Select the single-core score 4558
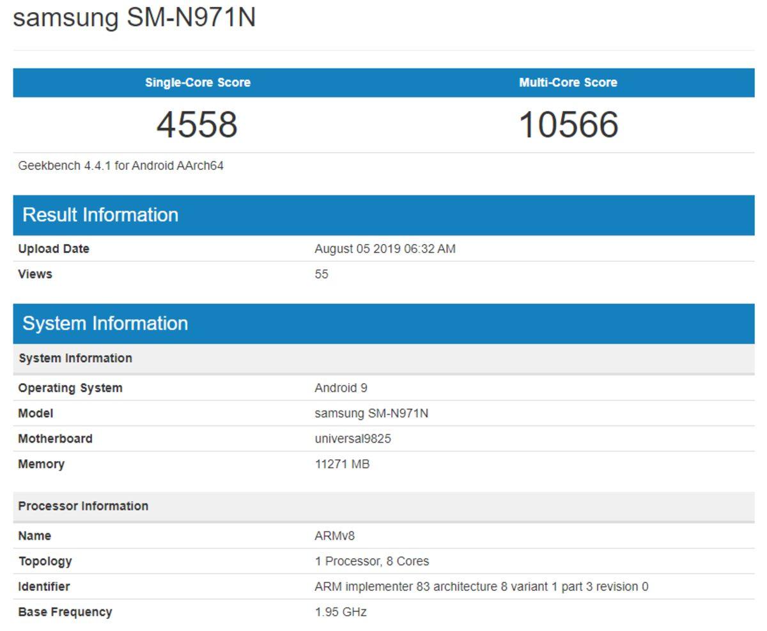Image resolution: width=767 pixels, height=631 pixels. click(198, 126)
